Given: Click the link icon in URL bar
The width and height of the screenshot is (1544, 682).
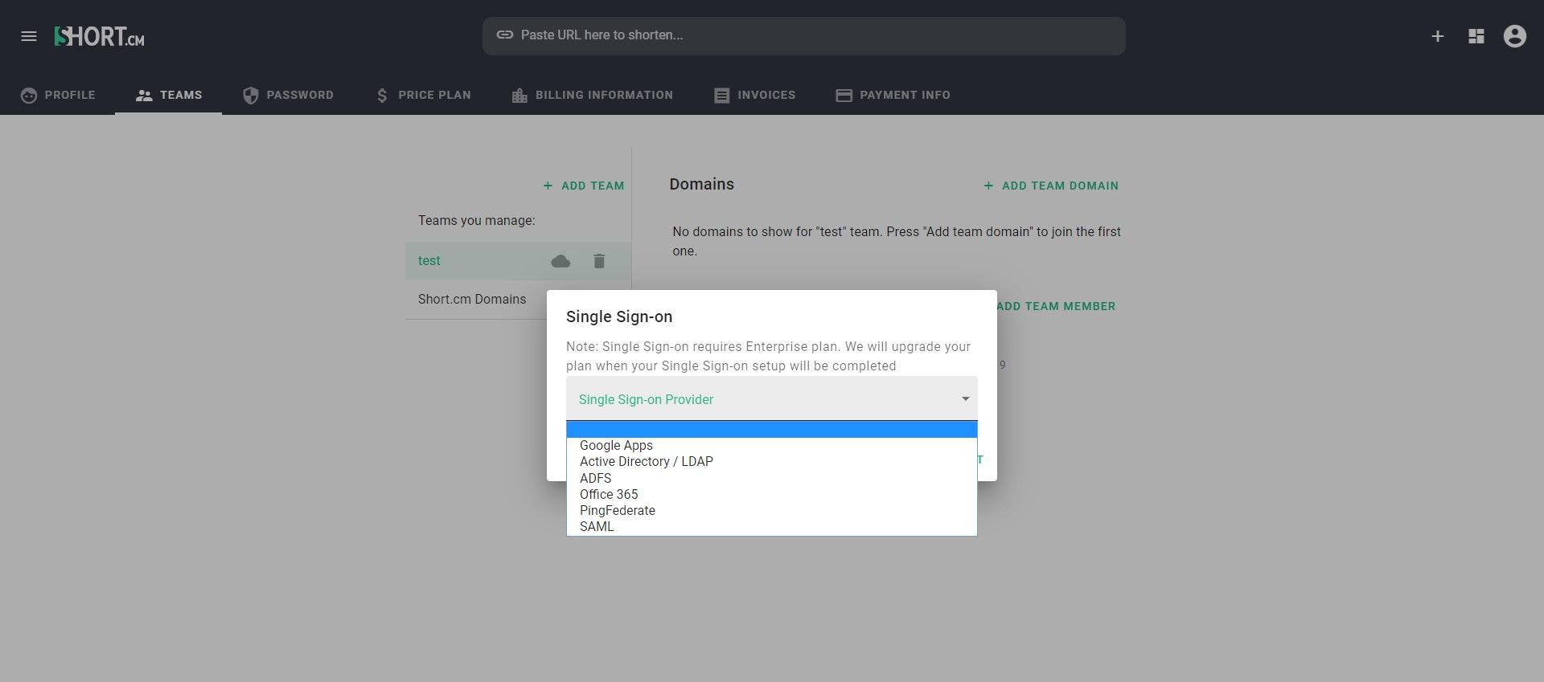Looking at the screenshot, I should point(505,35).
